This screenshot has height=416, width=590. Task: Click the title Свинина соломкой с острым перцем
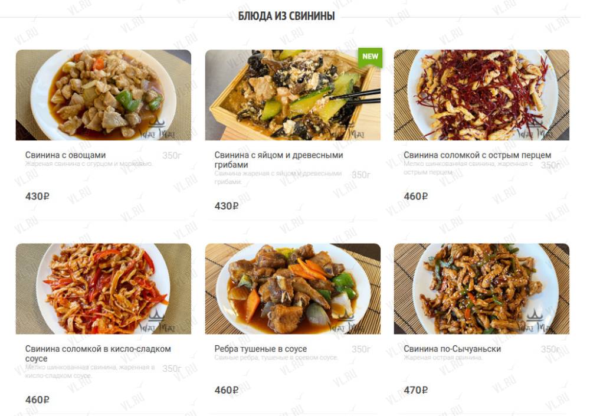point(477,155)
